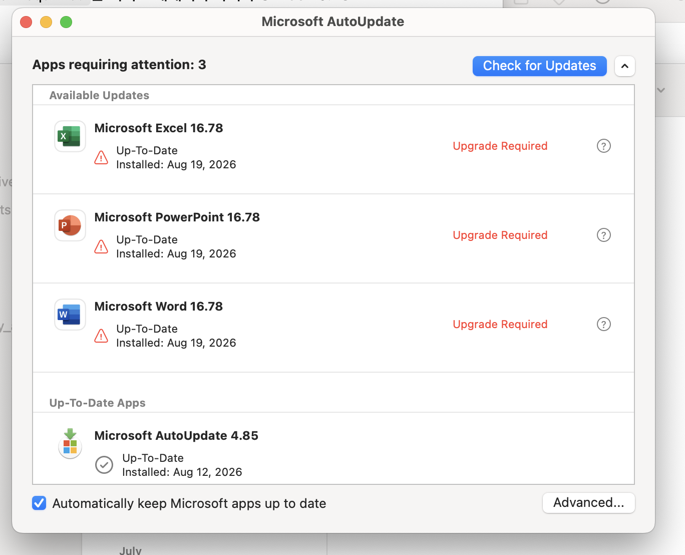Collapse the update list with the chevron button
This screenshot has height=555, width=685.
pos(625,66)
